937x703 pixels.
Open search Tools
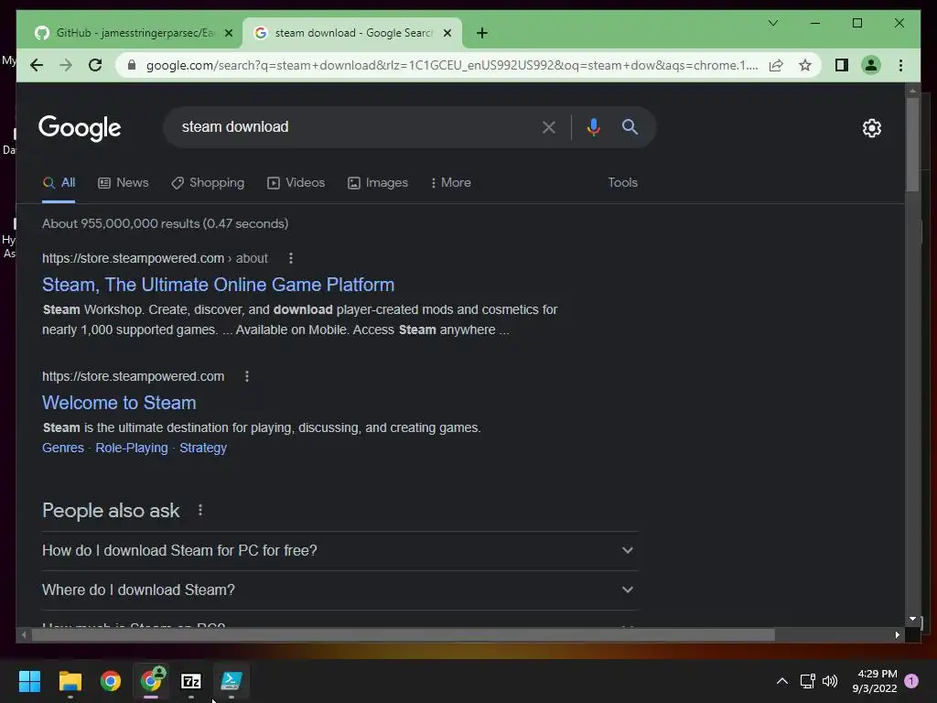coord(622,183)
